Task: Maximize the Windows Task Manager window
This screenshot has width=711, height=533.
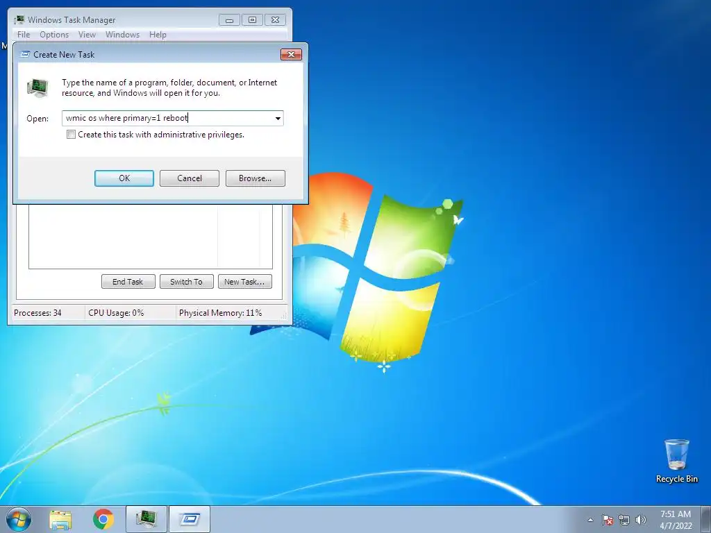Action: (252, 20)
